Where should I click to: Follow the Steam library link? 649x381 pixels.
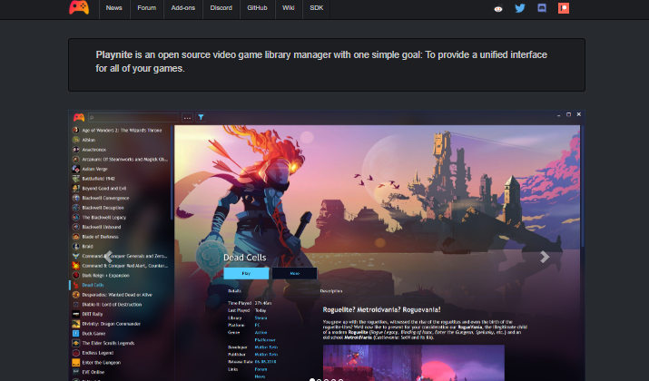click(x=261, y=318)
